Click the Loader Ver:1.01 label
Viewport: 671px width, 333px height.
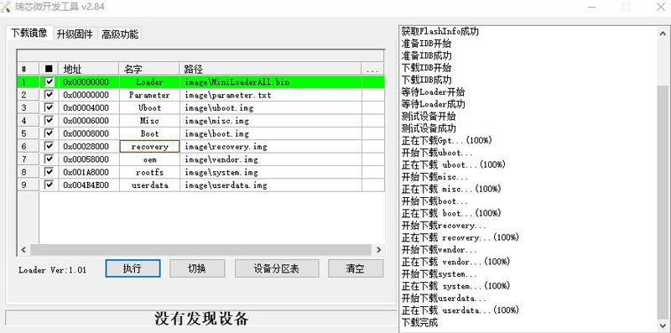tap(52, 269)
